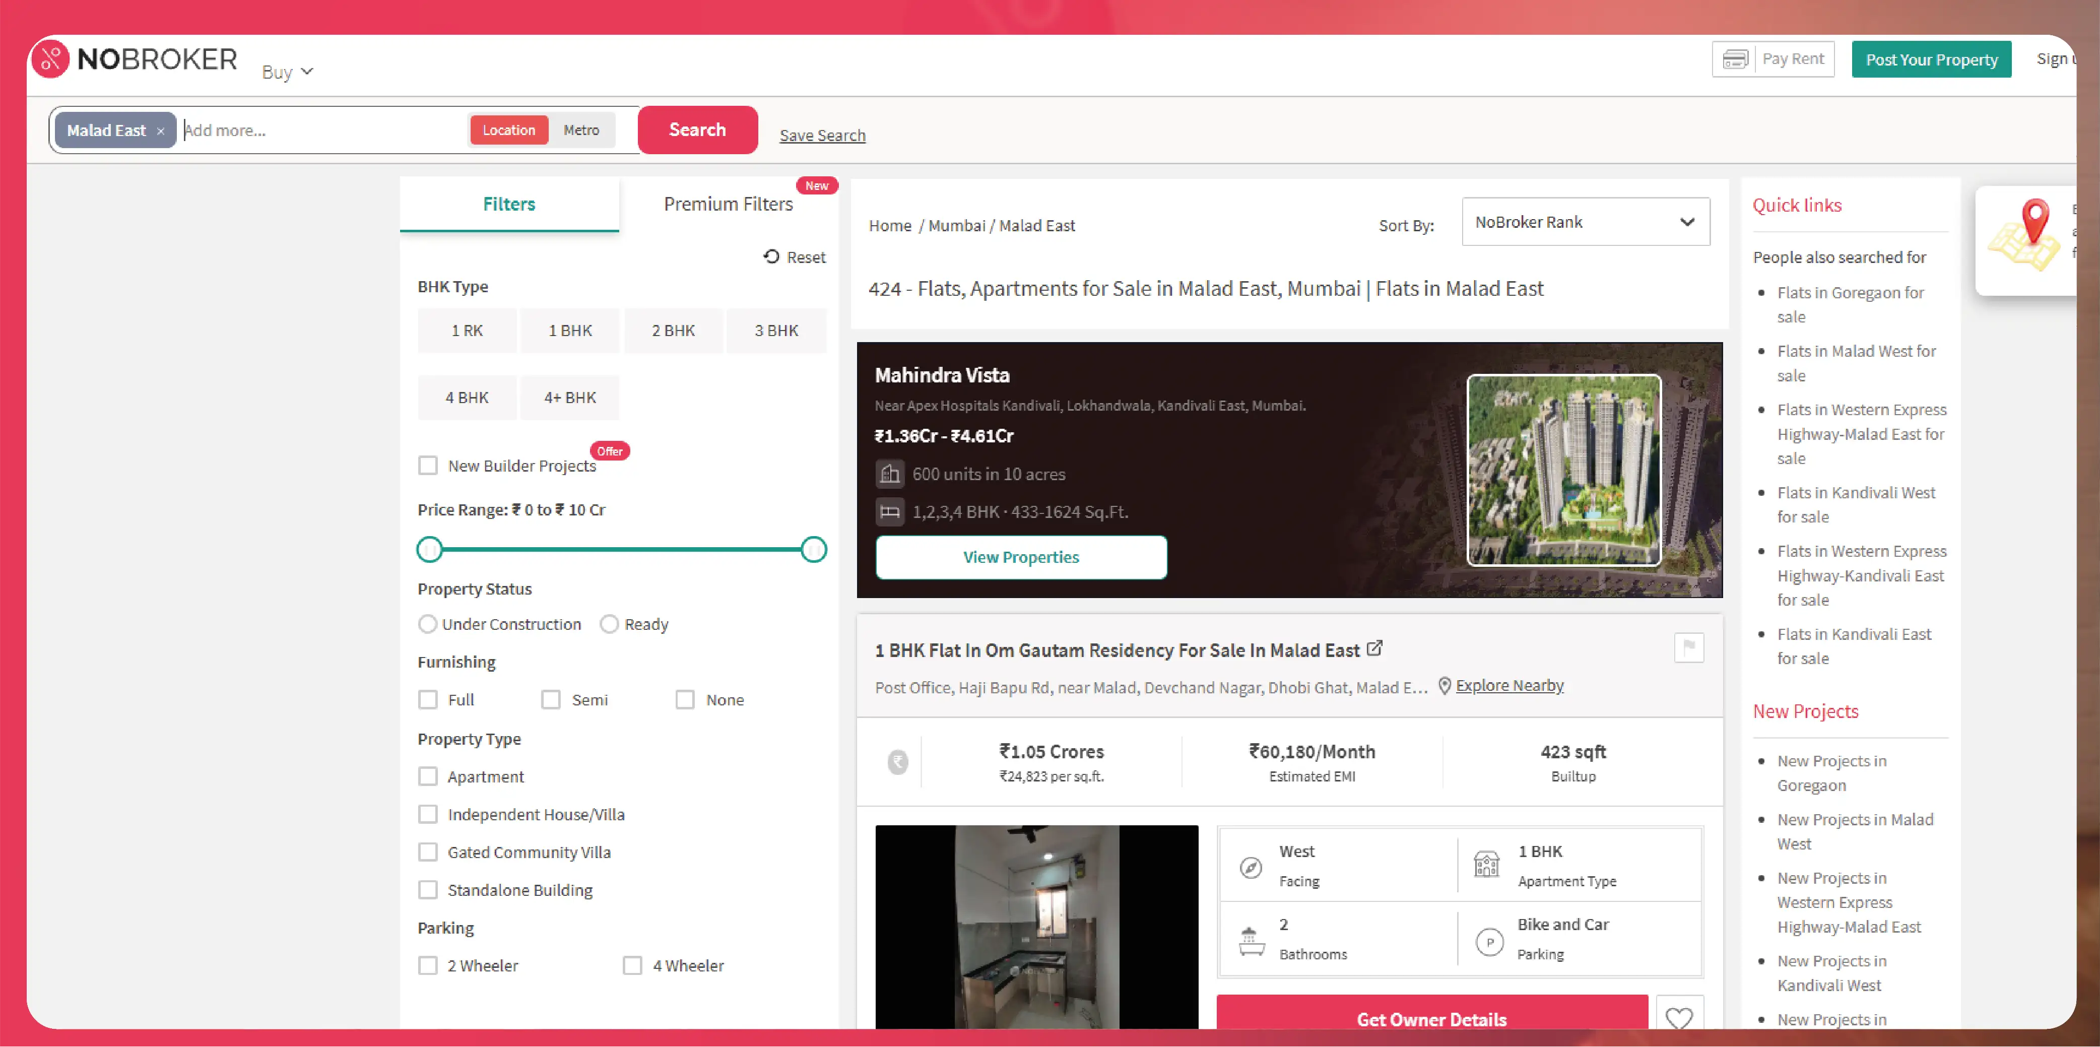Click View Properties for Mahindra Vista
Image resolution: width=2100 pixels, height=1047 pixels.
pos(1021,557)
